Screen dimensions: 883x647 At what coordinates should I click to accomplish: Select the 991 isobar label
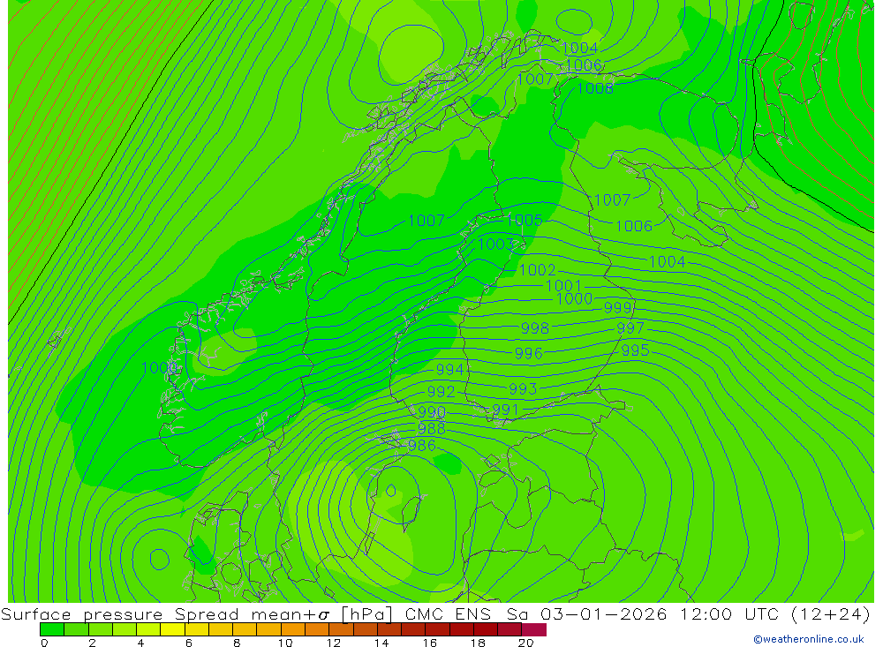(505, 410)
